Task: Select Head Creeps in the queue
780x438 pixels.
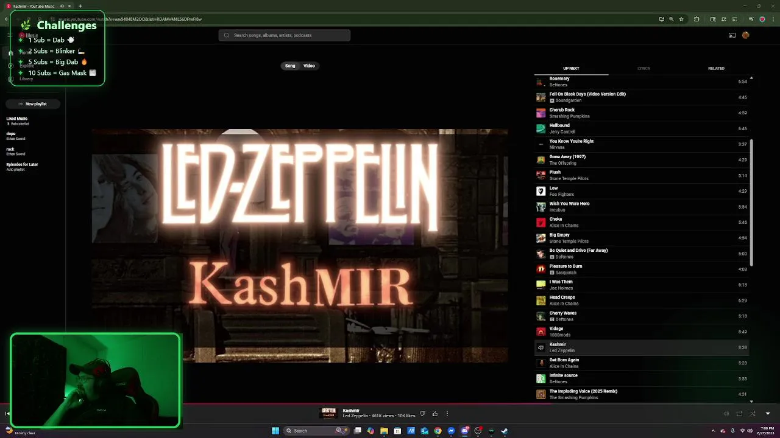Action: pos(642,301)
